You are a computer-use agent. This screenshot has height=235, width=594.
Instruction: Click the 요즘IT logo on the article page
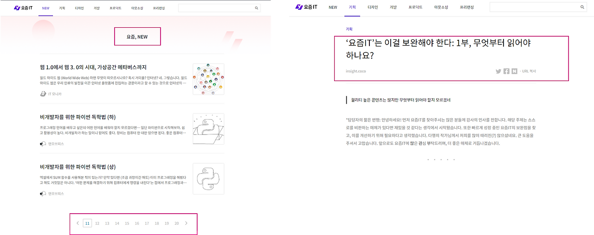tap(306, 7)
